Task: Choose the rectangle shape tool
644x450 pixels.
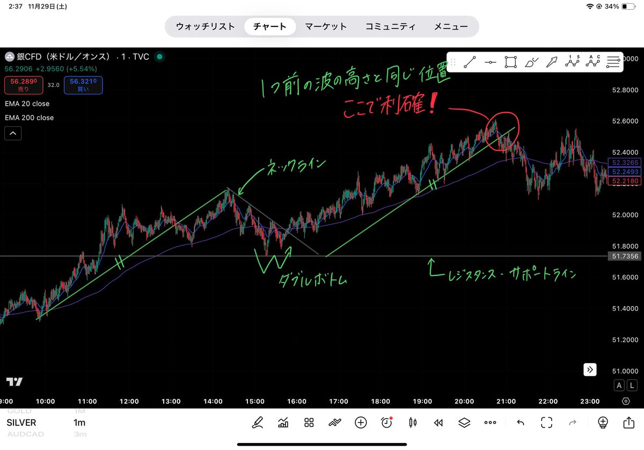Action: point(511,62)
